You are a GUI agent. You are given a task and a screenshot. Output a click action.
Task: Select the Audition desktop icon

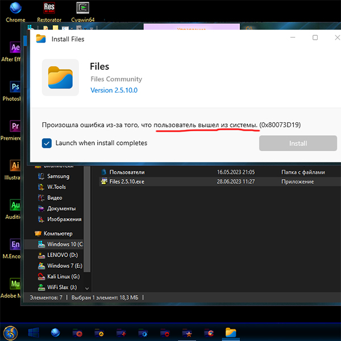[x=13, y=209]
